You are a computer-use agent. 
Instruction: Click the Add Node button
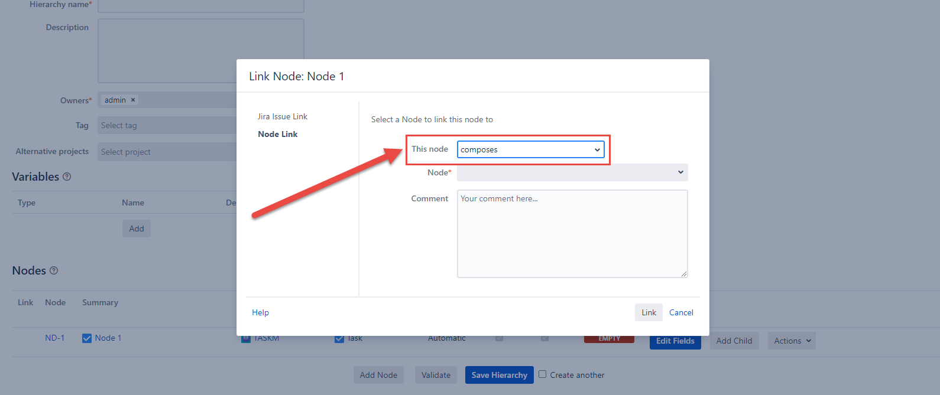coord(378,375)
